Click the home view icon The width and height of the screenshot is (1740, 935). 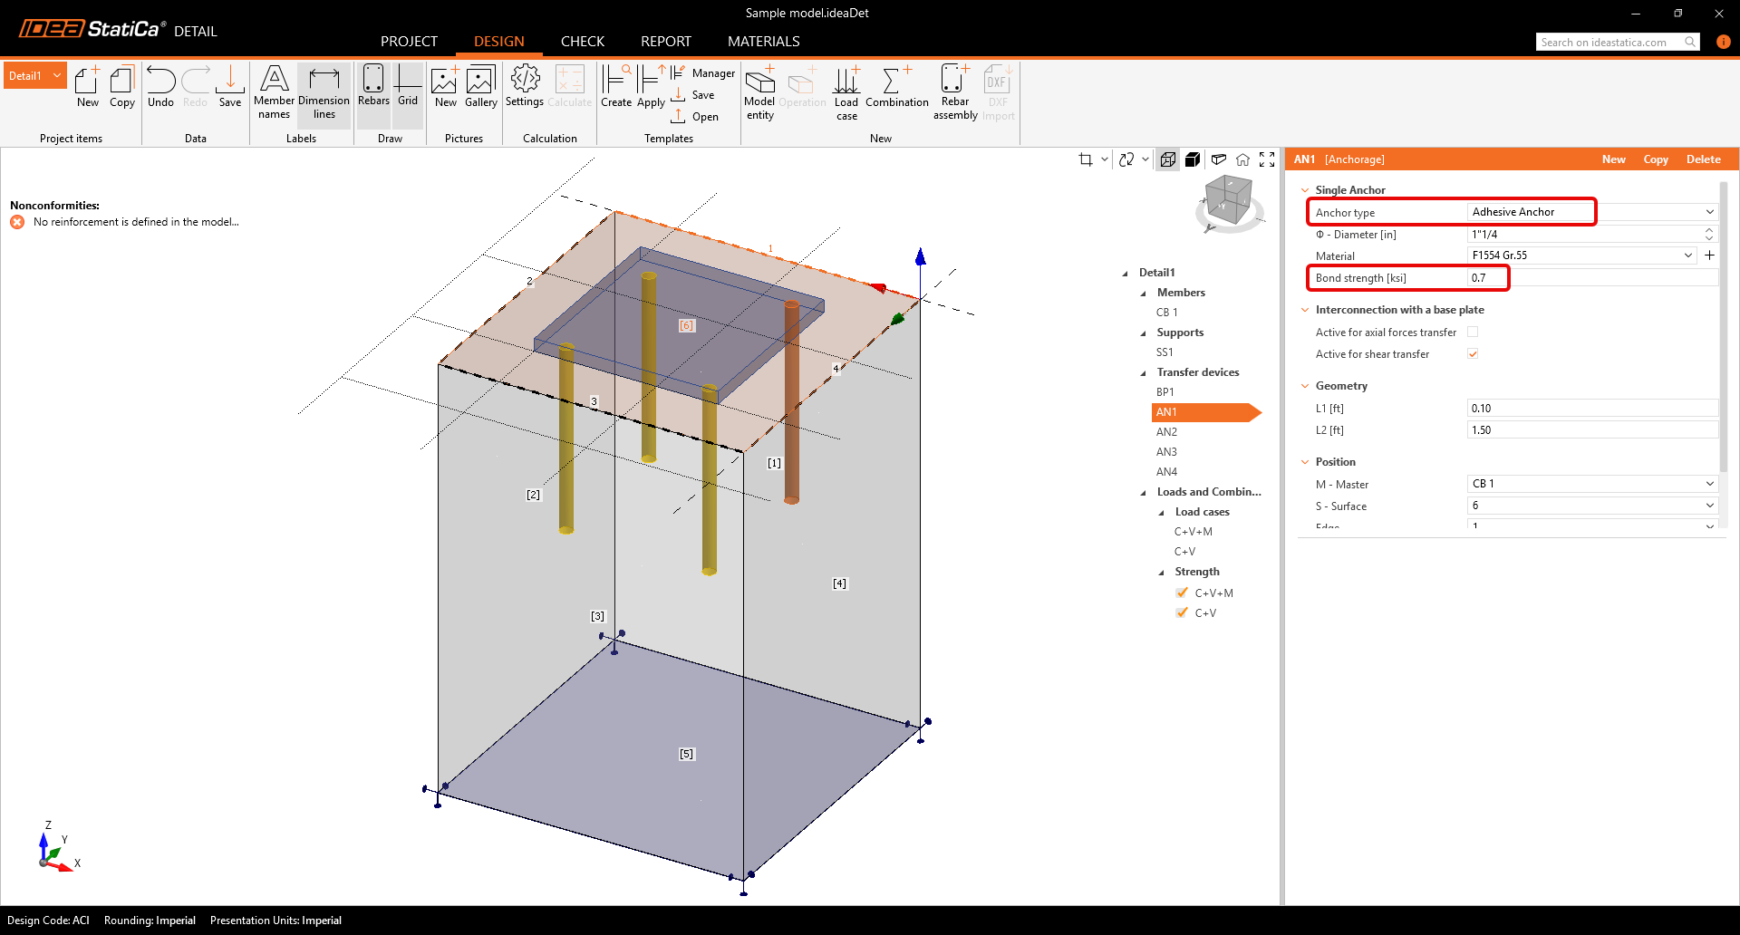click(x=1242, y=159)
